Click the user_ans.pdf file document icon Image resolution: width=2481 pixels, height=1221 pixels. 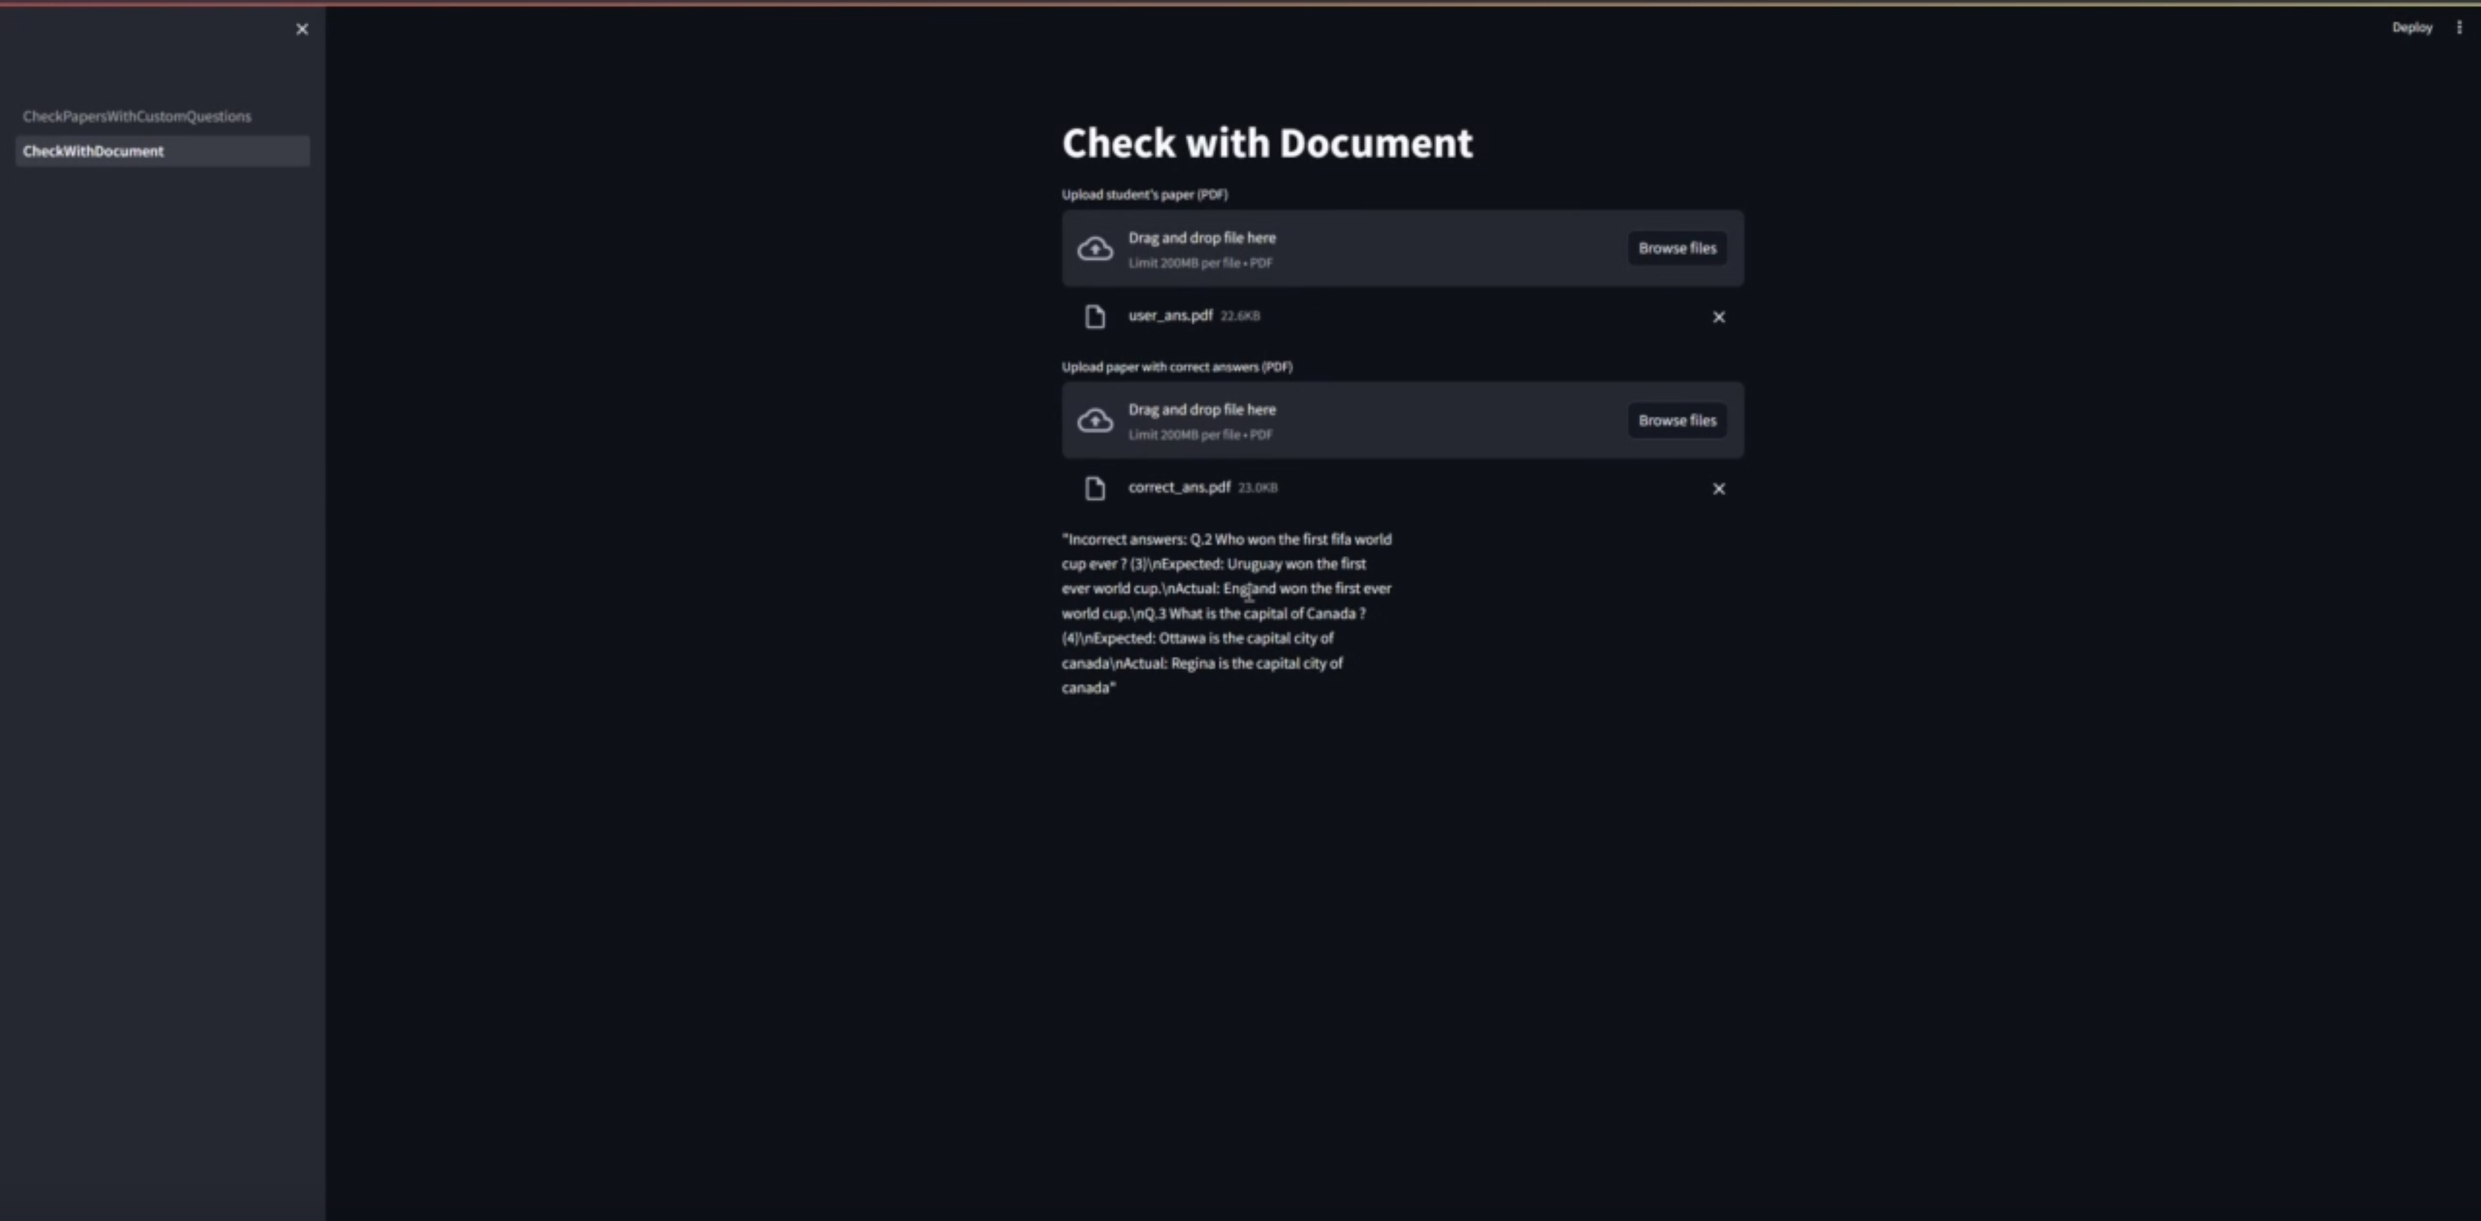[x=1095, y=316]
